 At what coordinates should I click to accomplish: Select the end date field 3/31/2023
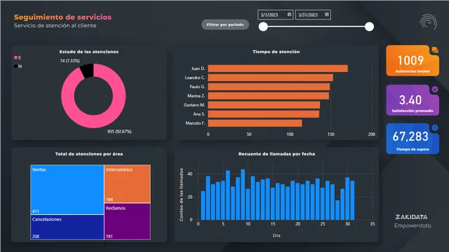[x=313, y=15]
